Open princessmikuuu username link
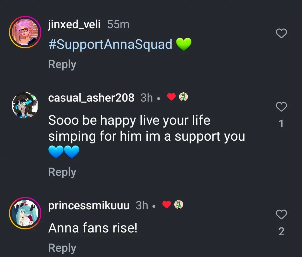The height and width of the screenshot is (257, 302). pos(89,206)
